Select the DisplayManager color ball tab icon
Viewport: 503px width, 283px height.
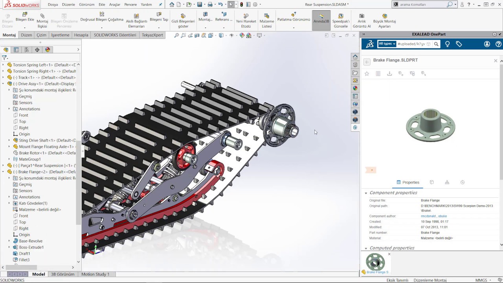[x=48, y=50]
